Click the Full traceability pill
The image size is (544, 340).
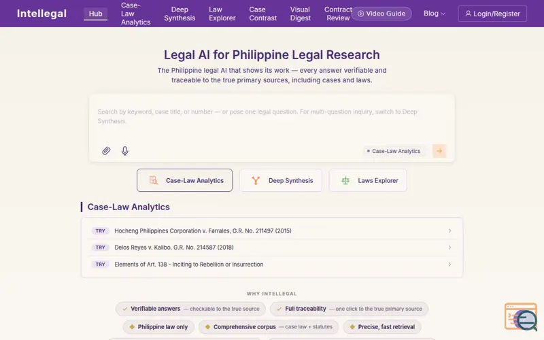tap(349, 309)
